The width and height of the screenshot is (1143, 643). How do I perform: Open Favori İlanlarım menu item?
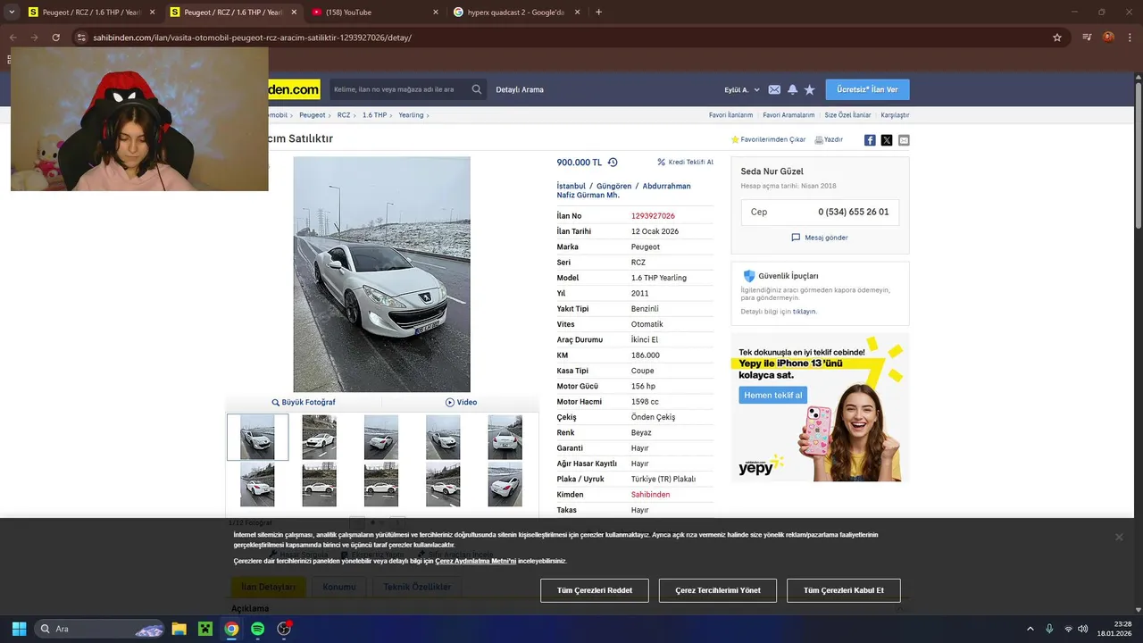click(730, 115)
